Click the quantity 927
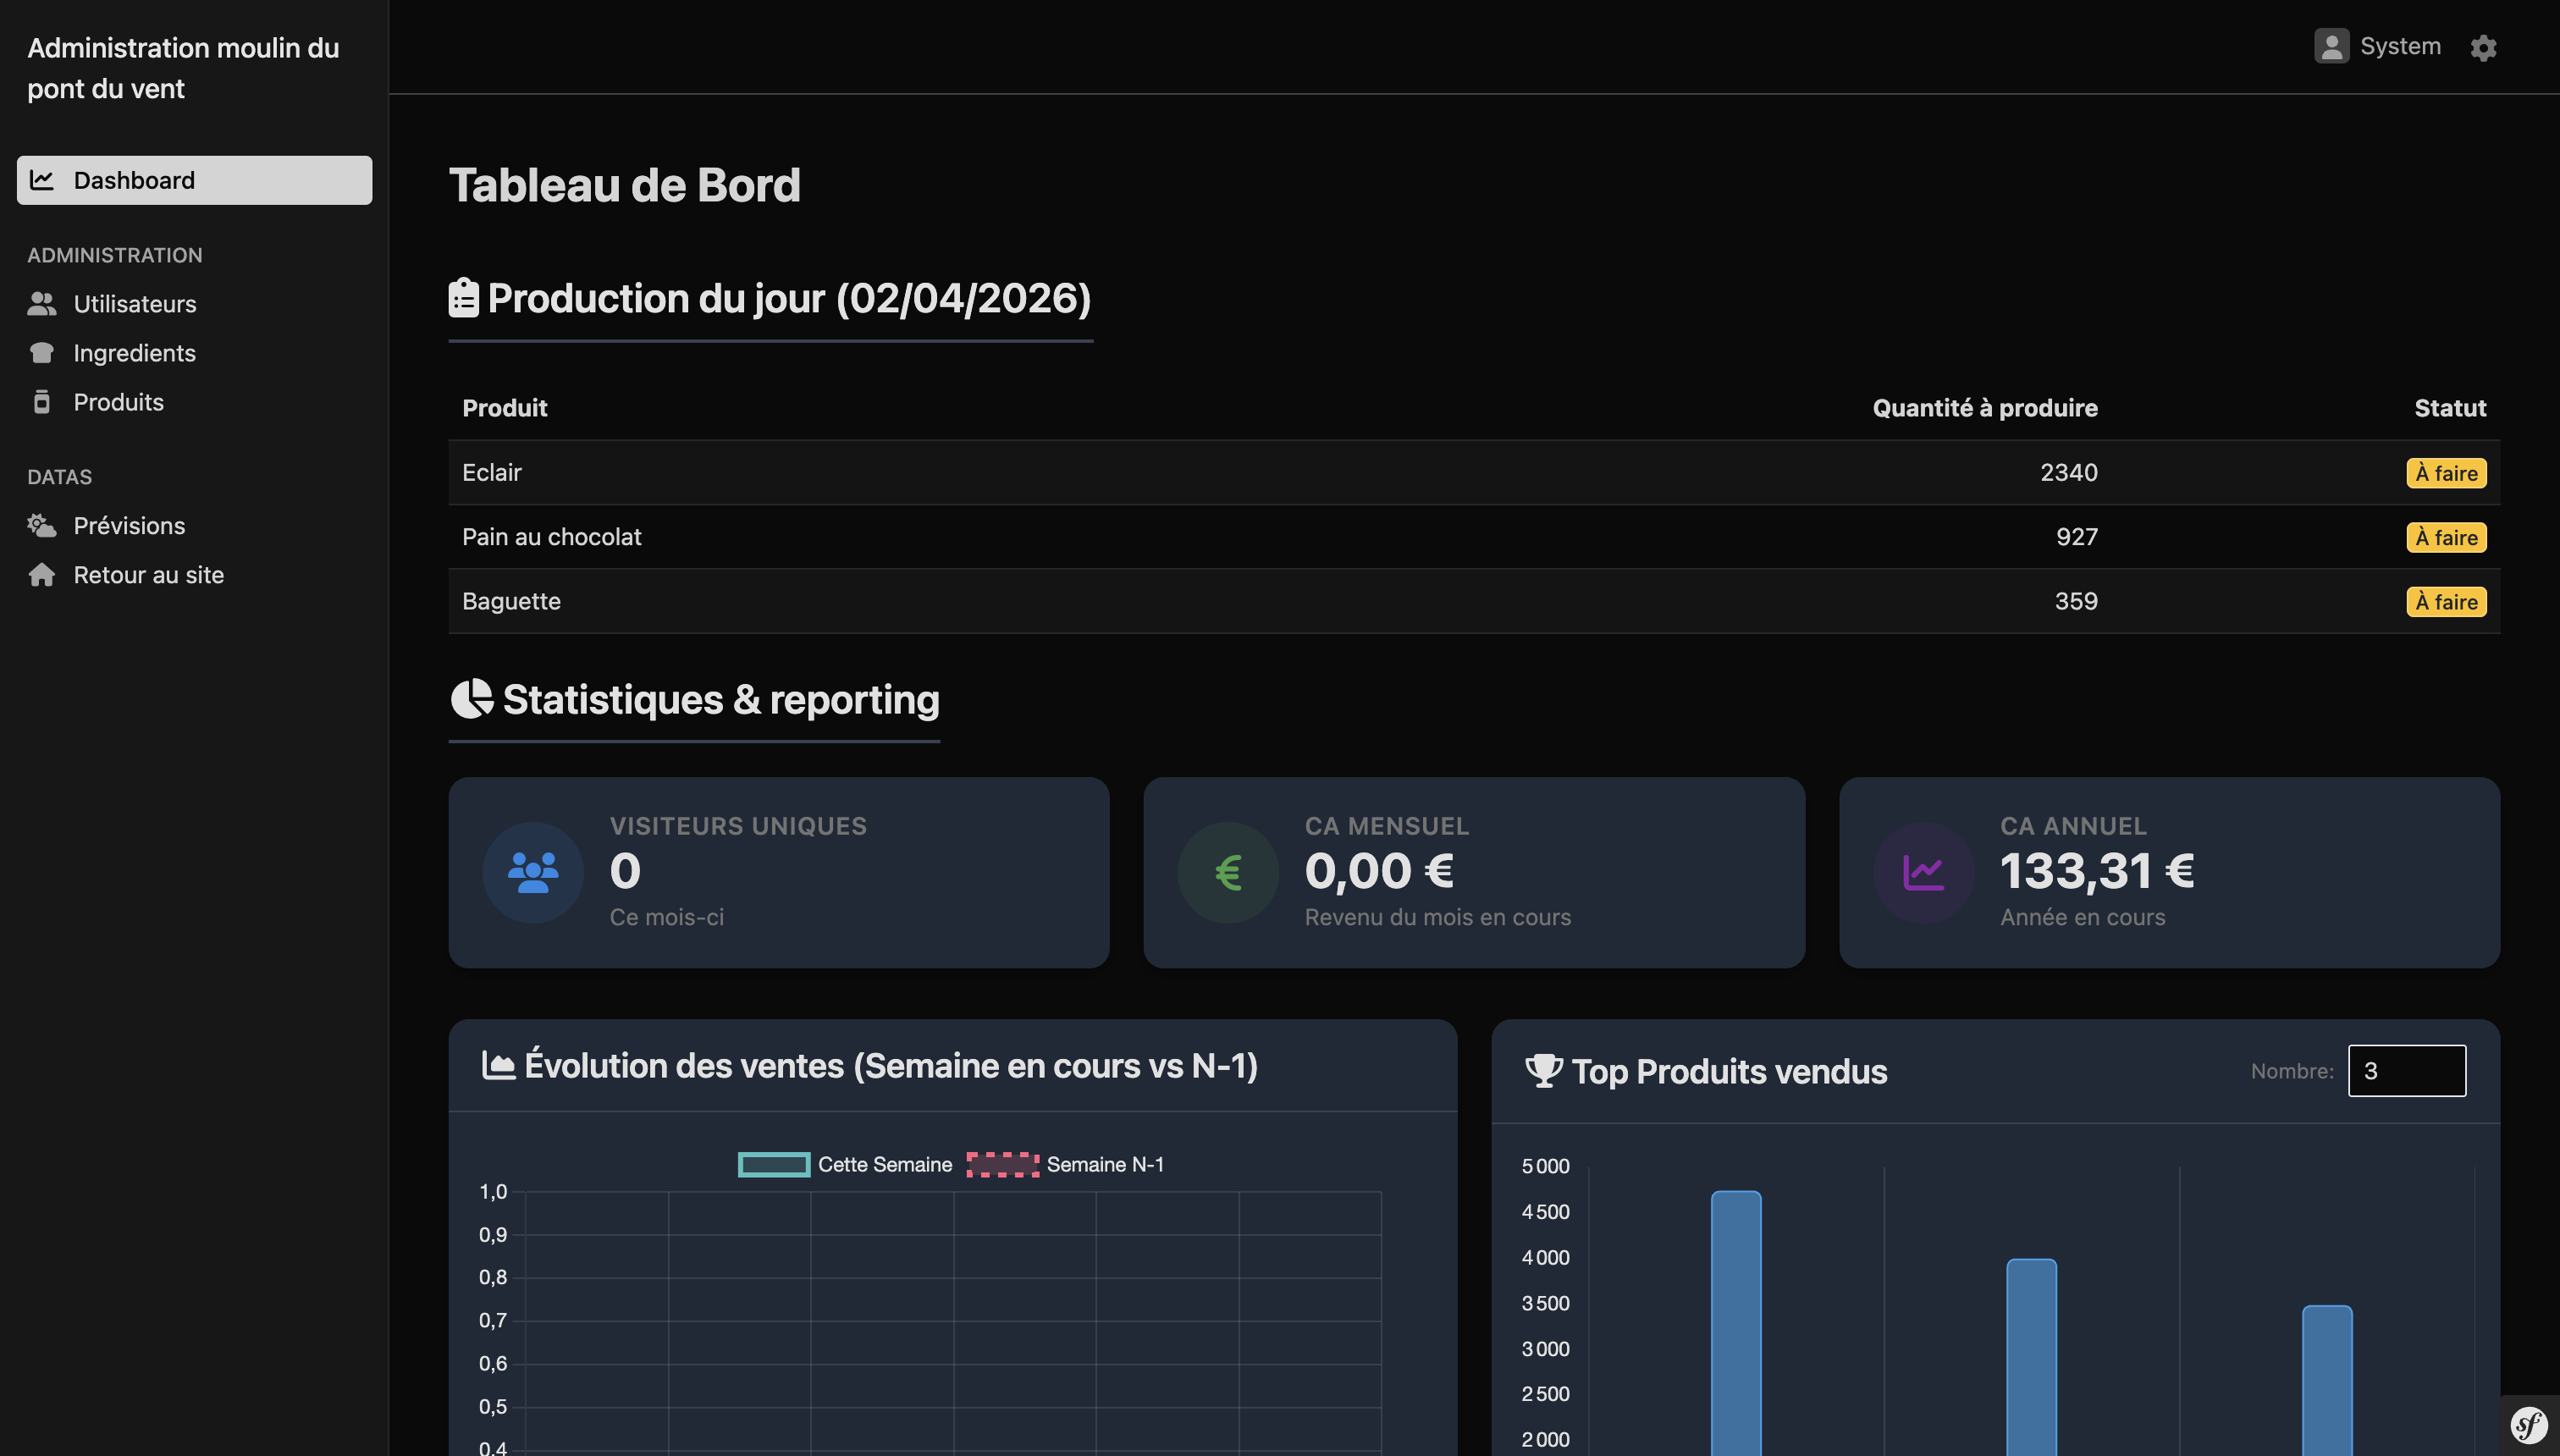Screen dimensions: 2560x1456 point(2077,537)
